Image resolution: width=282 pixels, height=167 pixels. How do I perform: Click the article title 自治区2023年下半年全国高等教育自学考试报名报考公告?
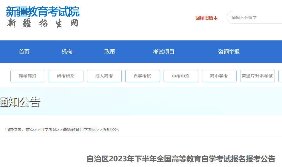pyautogui.click(x=181, y=159)
